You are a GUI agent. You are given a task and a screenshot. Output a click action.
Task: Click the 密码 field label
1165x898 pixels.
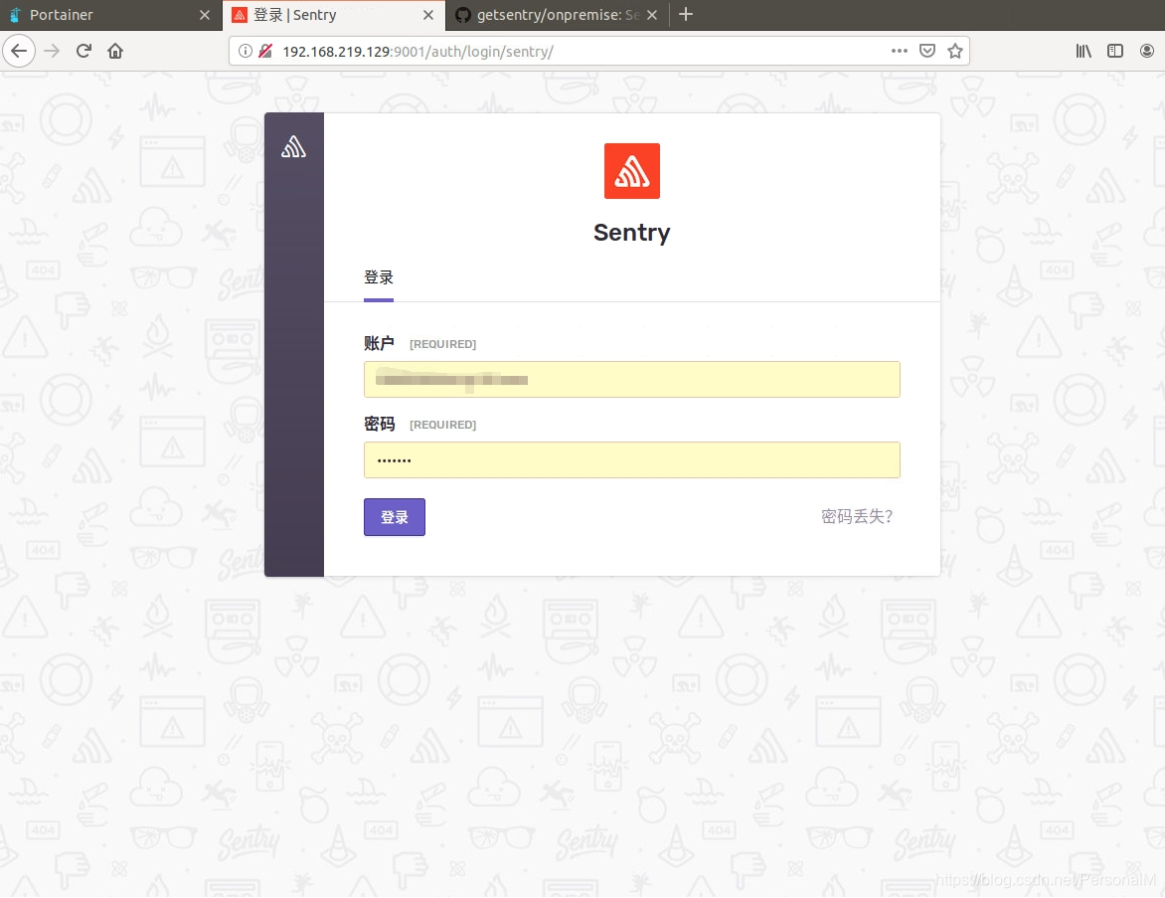[x=379, y=424]
